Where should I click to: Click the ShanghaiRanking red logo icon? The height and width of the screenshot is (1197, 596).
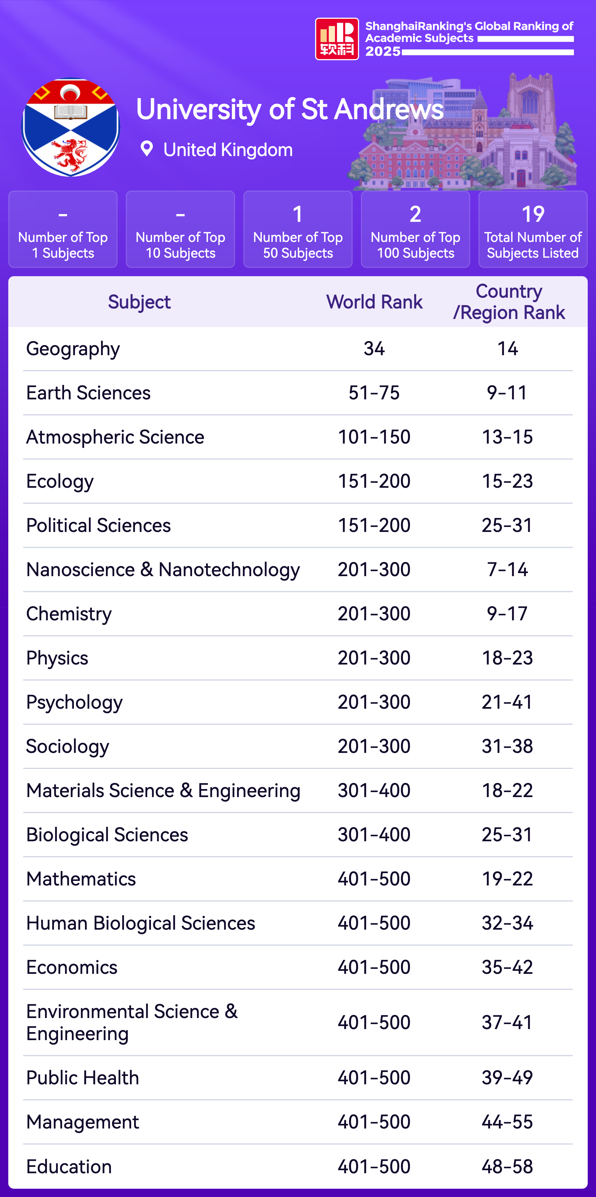[337, 39]
